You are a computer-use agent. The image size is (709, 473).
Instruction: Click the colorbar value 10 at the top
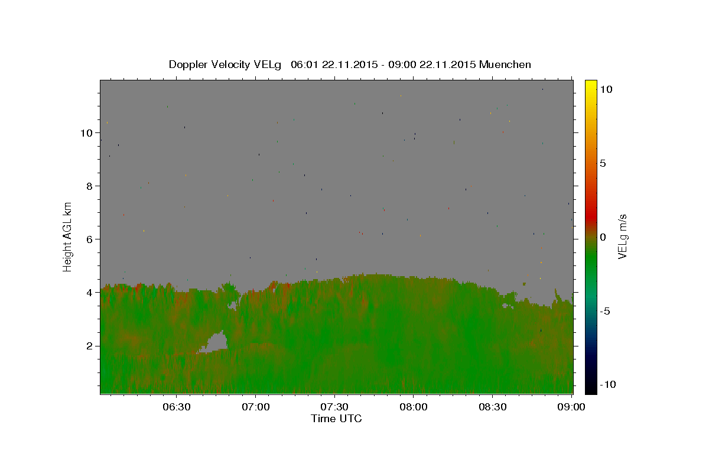(x=606, y=89)
